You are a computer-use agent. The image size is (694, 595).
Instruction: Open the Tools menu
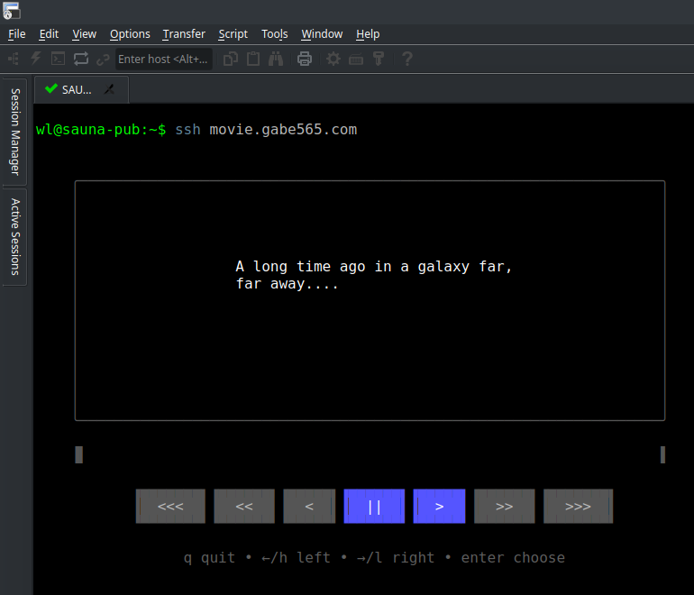tap(274, 34)
